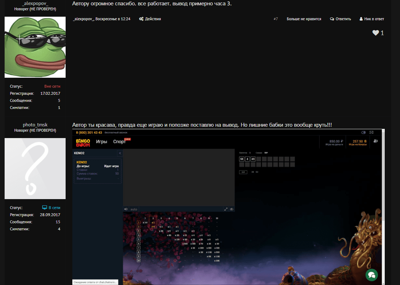Click the Bingo Boom logo
The image size is (400, 285).
coord(83,142)
